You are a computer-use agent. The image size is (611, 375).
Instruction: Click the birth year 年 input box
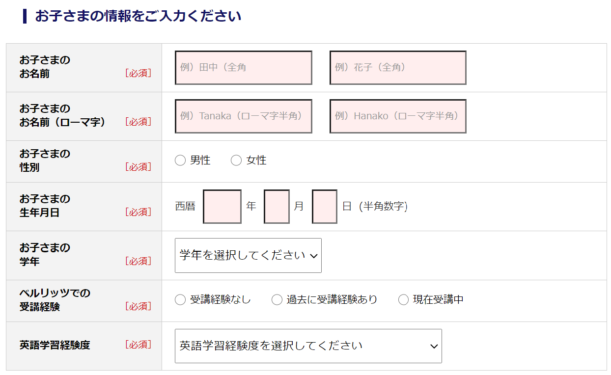[222, 207]
